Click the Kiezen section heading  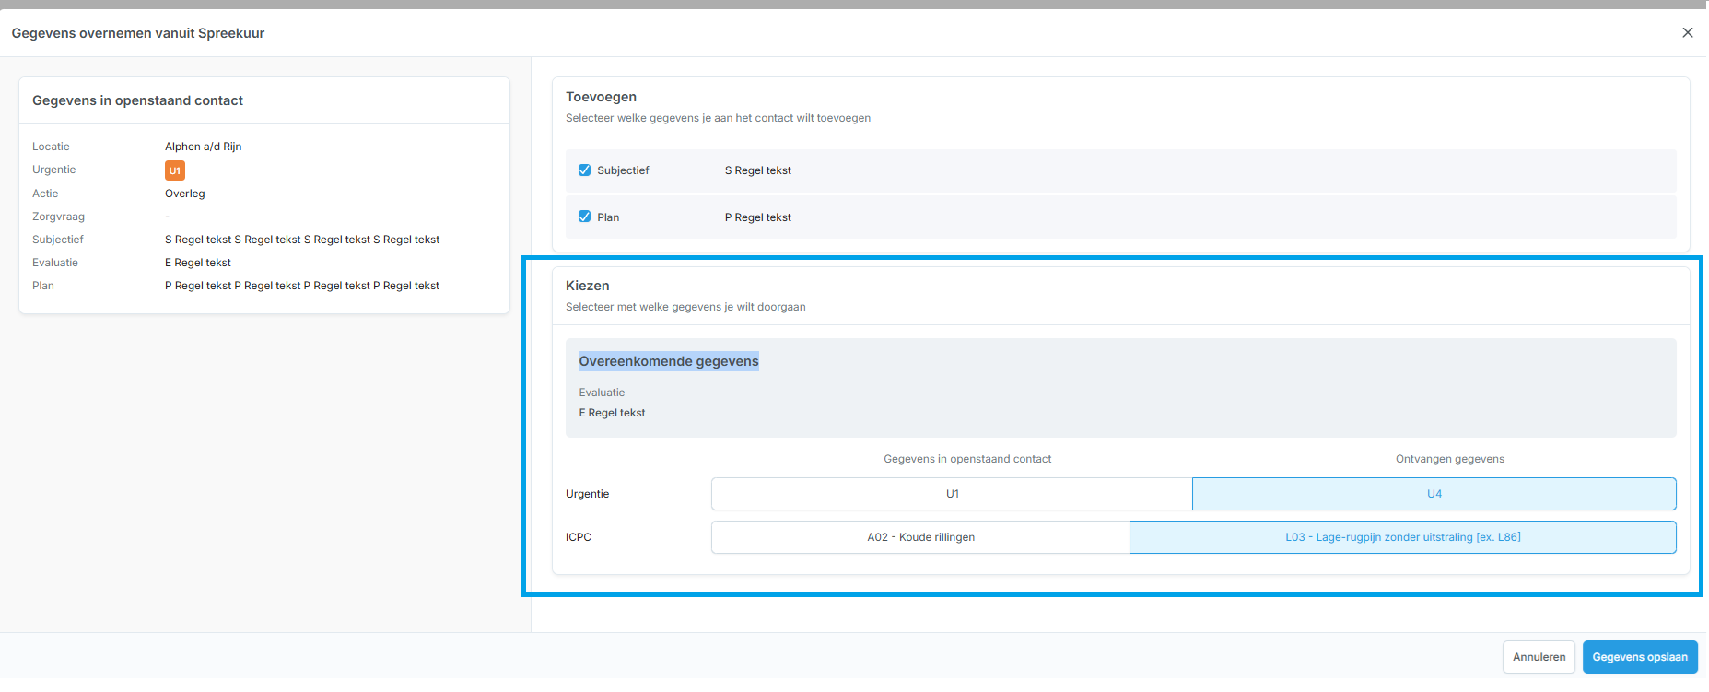(588, 286)
